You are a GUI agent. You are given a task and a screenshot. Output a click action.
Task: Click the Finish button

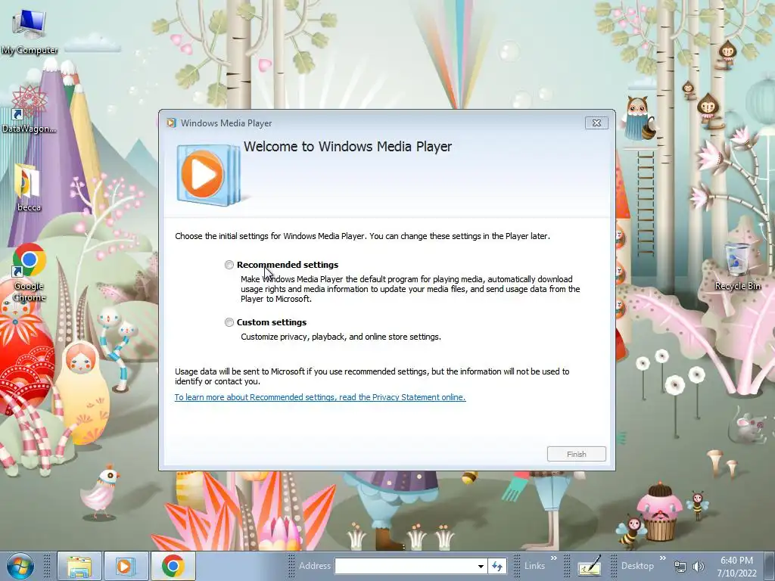click(576, 454)
